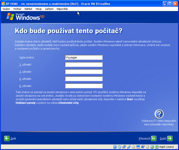Click the VirtualBox title bar icon
This screenshot has height=150, width=179.
click(3, 4)
